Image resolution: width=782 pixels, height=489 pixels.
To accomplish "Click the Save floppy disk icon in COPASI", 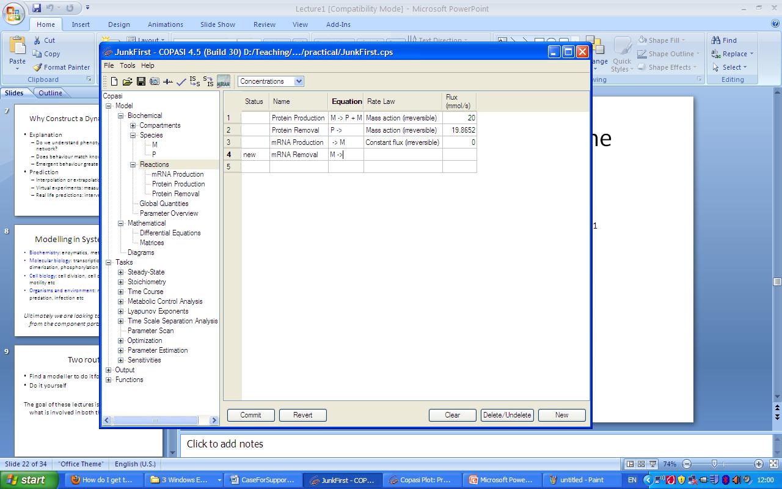I will click(141, 81).
